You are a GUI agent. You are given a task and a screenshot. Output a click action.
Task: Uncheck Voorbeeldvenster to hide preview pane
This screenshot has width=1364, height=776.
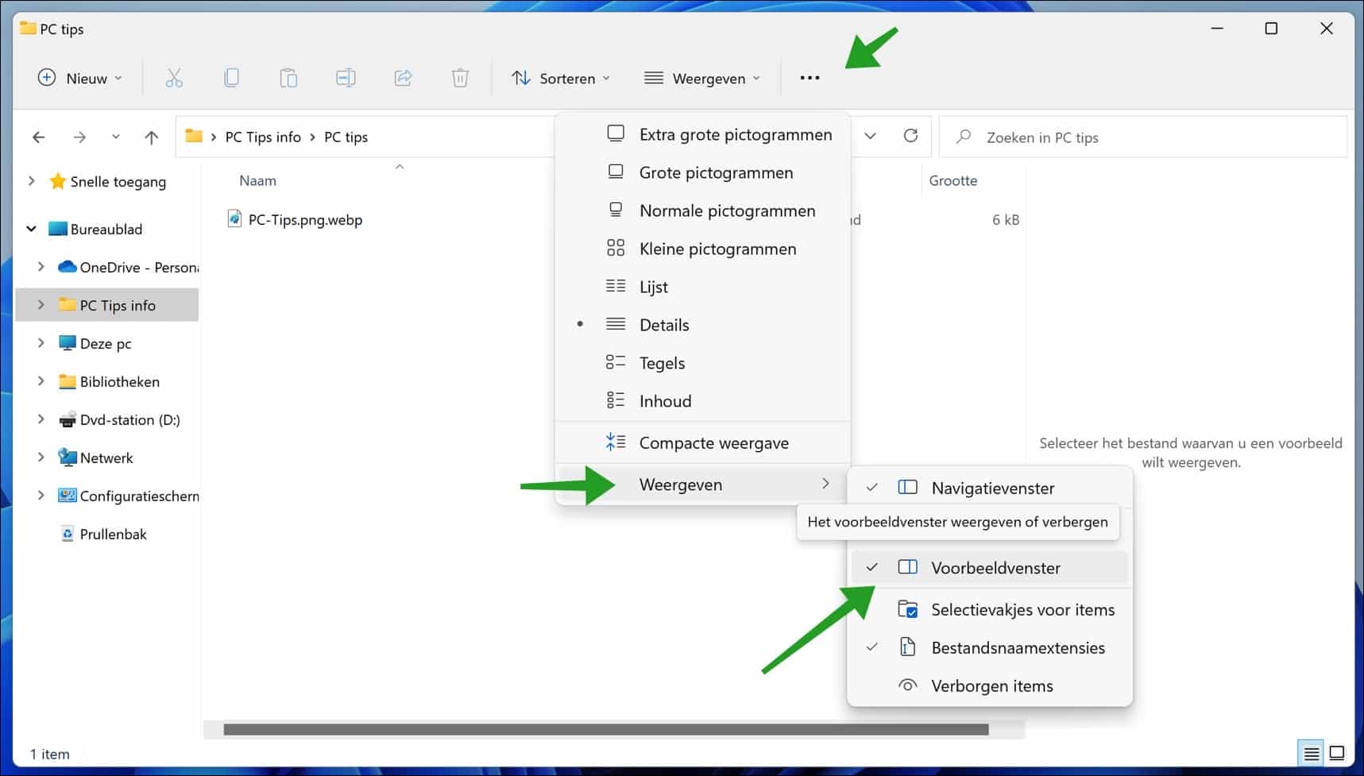click(x=995, y=567)
